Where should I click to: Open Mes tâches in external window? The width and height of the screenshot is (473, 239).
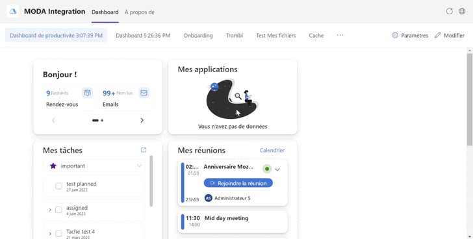(x=144, y=150)
